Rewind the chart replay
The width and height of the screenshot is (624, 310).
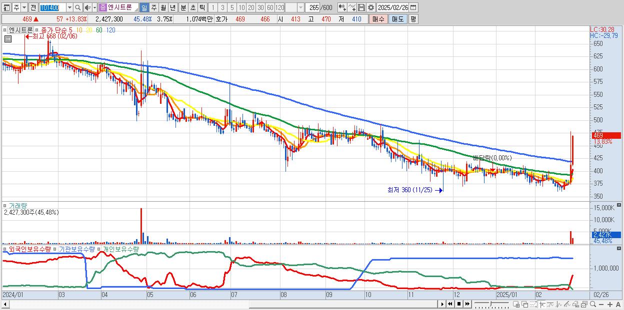(450, 304)
